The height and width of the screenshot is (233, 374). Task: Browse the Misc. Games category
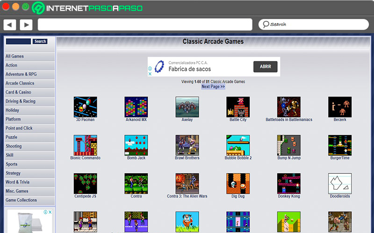point(30,191)
